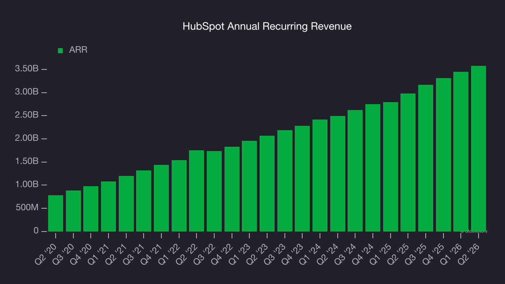Select the Q4 '25 bar
The image size is (505, 284).
[x=443, y=155]
